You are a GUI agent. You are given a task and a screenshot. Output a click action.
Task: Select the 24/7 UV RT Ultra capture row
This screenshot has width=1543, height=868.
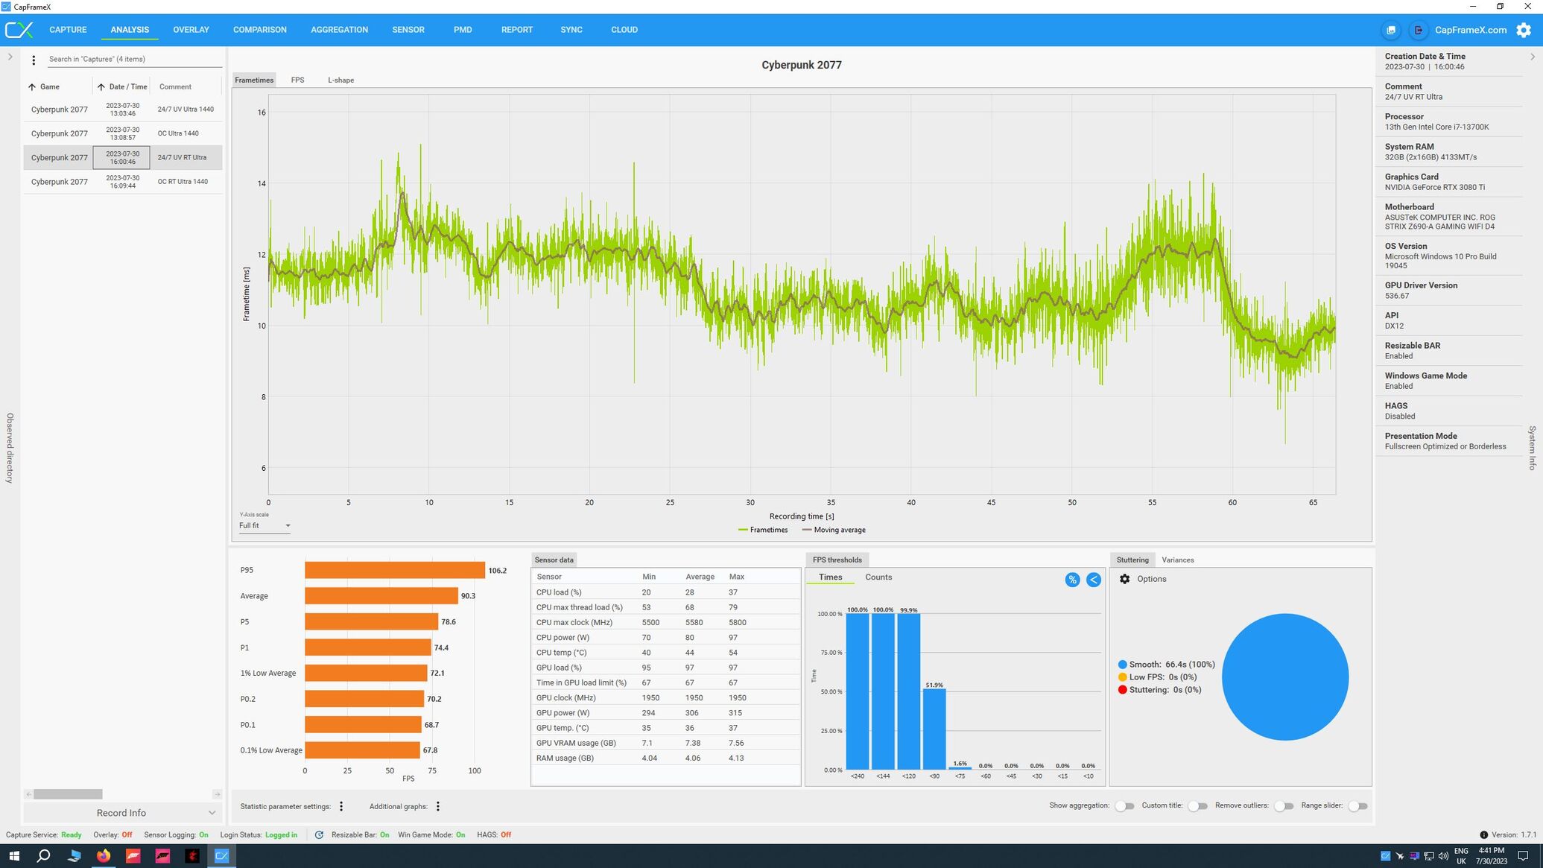tap(123, 157)
